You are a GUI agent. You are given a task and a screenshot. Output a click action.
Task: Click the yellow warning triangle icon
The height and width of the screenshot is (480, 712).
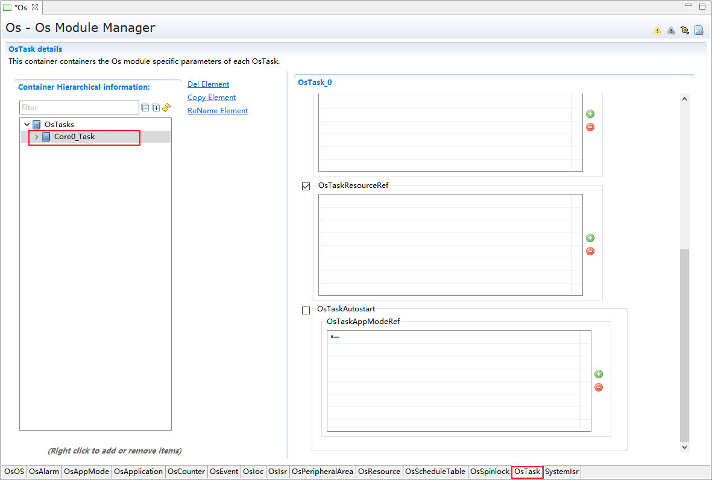coord(657,31)
